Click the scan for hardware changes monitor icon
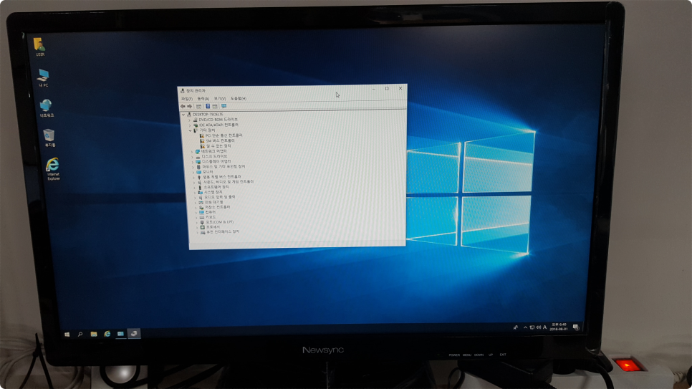 224,106
